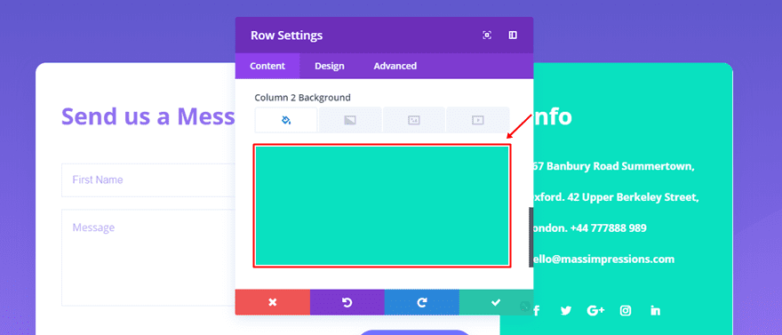Open the video background tab
This screenshot has width=782, height=335.
click(x=478, y=120)
